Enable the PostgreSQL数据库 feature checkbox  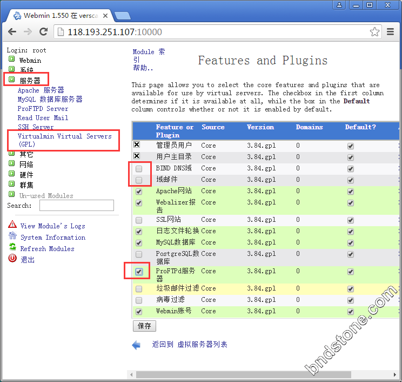[x=139, y=254]
